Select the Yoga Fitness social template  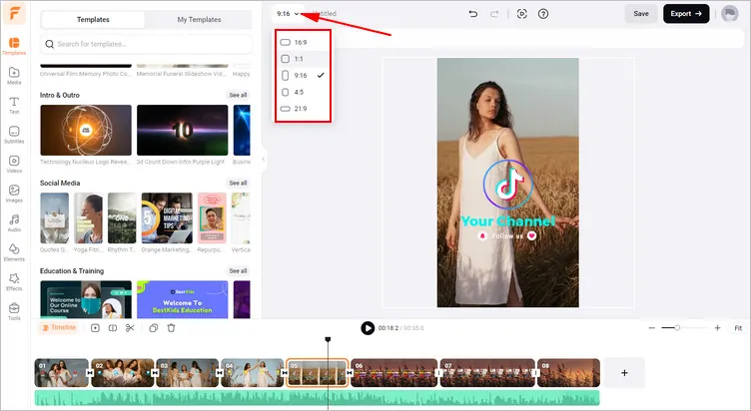pos(88,218)
